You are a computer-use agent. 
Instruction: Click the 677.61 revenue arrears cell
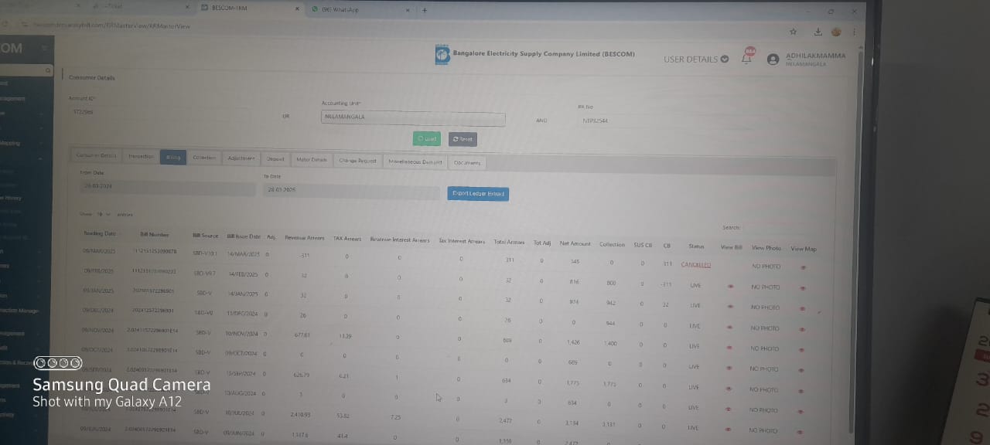pos(302,335)
